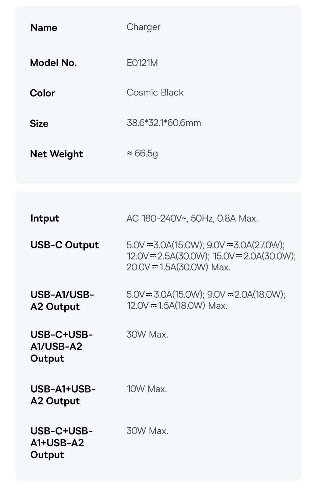Click the USB-C Output label
Image resolution: width=315 pixels, height=491 pixels.
coord(64,245)
